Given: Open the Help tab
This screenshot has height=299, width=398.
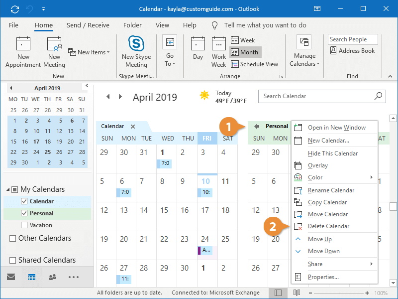Looking at the screenshot, I should point(190,25).
